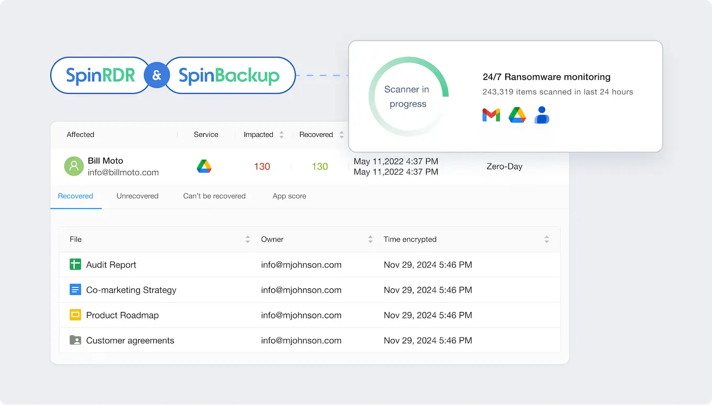Sort by File column using sort arrows

248,239
